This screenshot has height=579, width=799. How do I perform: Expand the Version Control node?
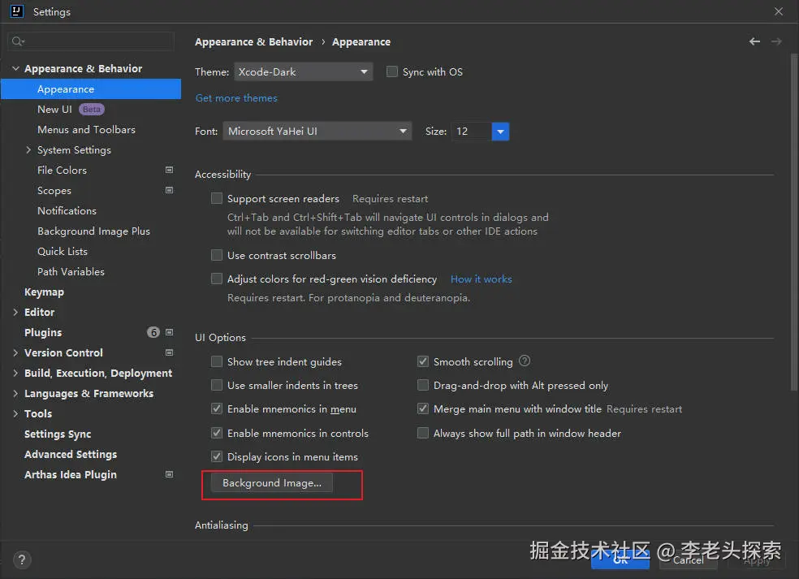click(15, 352)
